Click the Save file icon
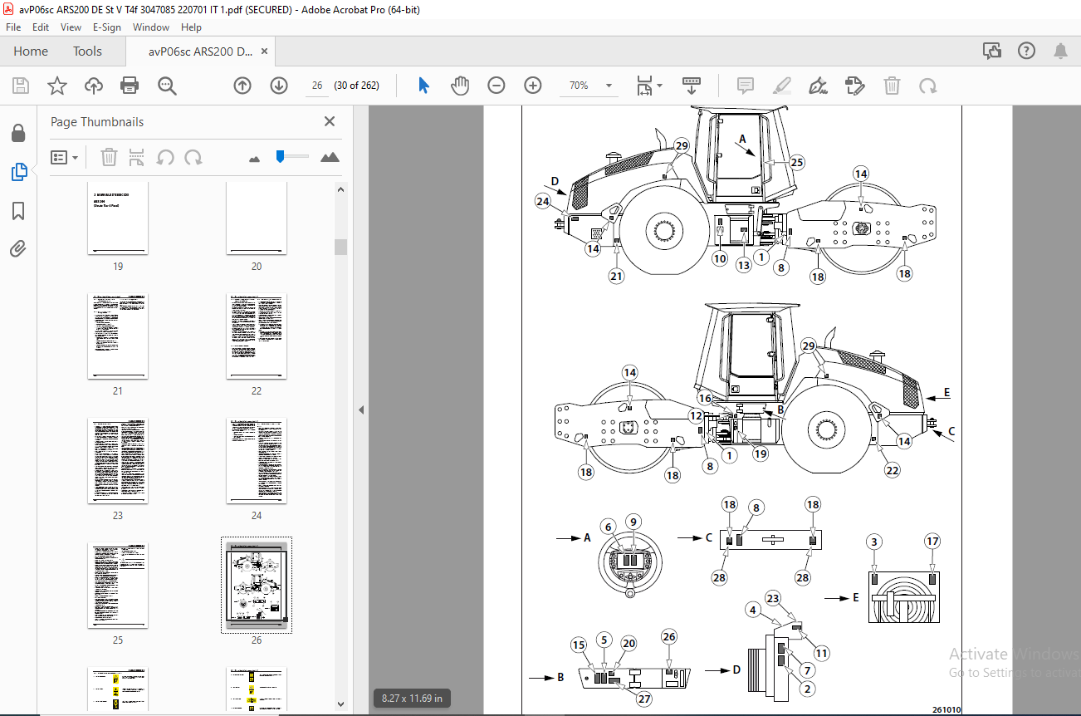This screenshot has width=1081, height=716. [21, 86]
